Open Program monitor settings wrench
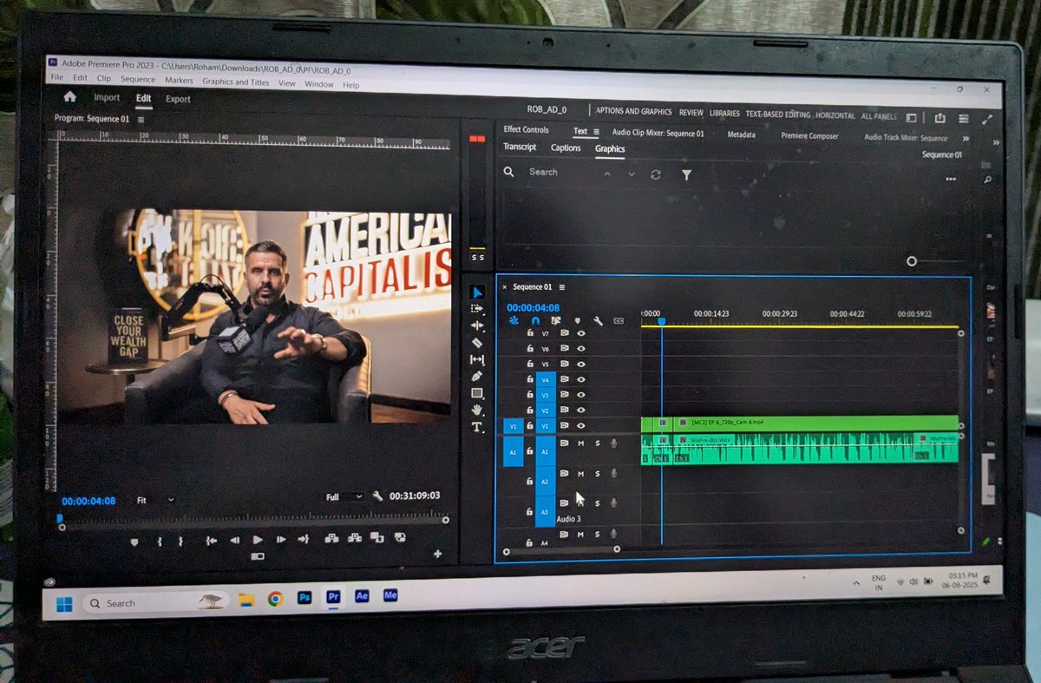Image resolution: width=1041 pixels, height=683 pixels. [377, 496]
